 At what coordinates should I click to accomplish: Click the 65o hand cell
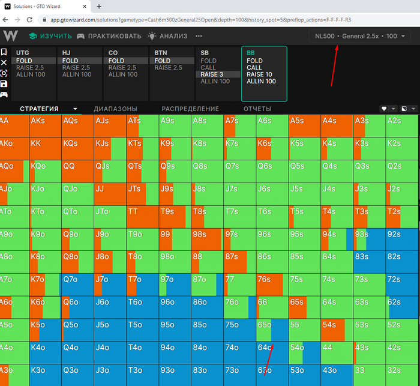pyautogui.click(x=272, y=330)
